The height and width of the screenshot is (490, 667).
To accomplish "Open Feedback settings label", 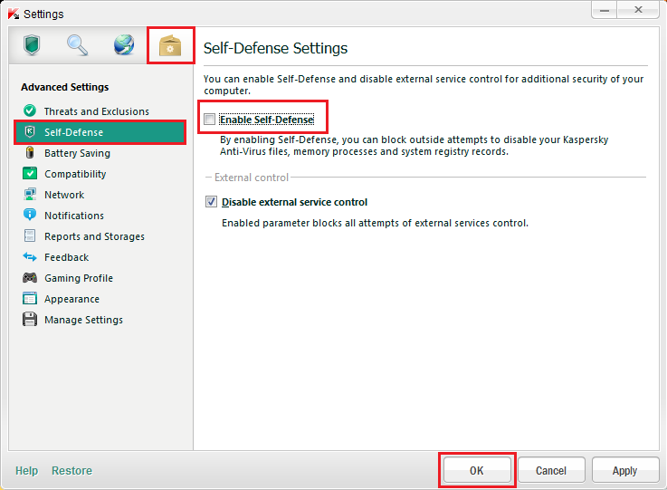I will 66,257.
